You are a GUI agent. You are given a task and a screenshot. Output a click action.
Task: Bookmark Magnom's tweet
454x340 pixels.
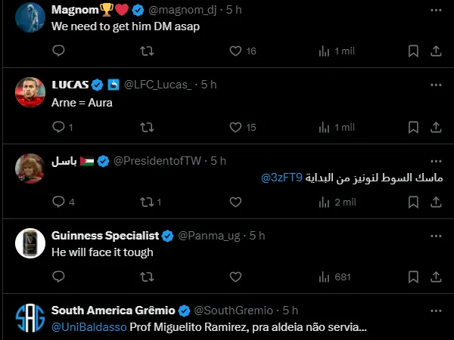click(x=413, y=51)
